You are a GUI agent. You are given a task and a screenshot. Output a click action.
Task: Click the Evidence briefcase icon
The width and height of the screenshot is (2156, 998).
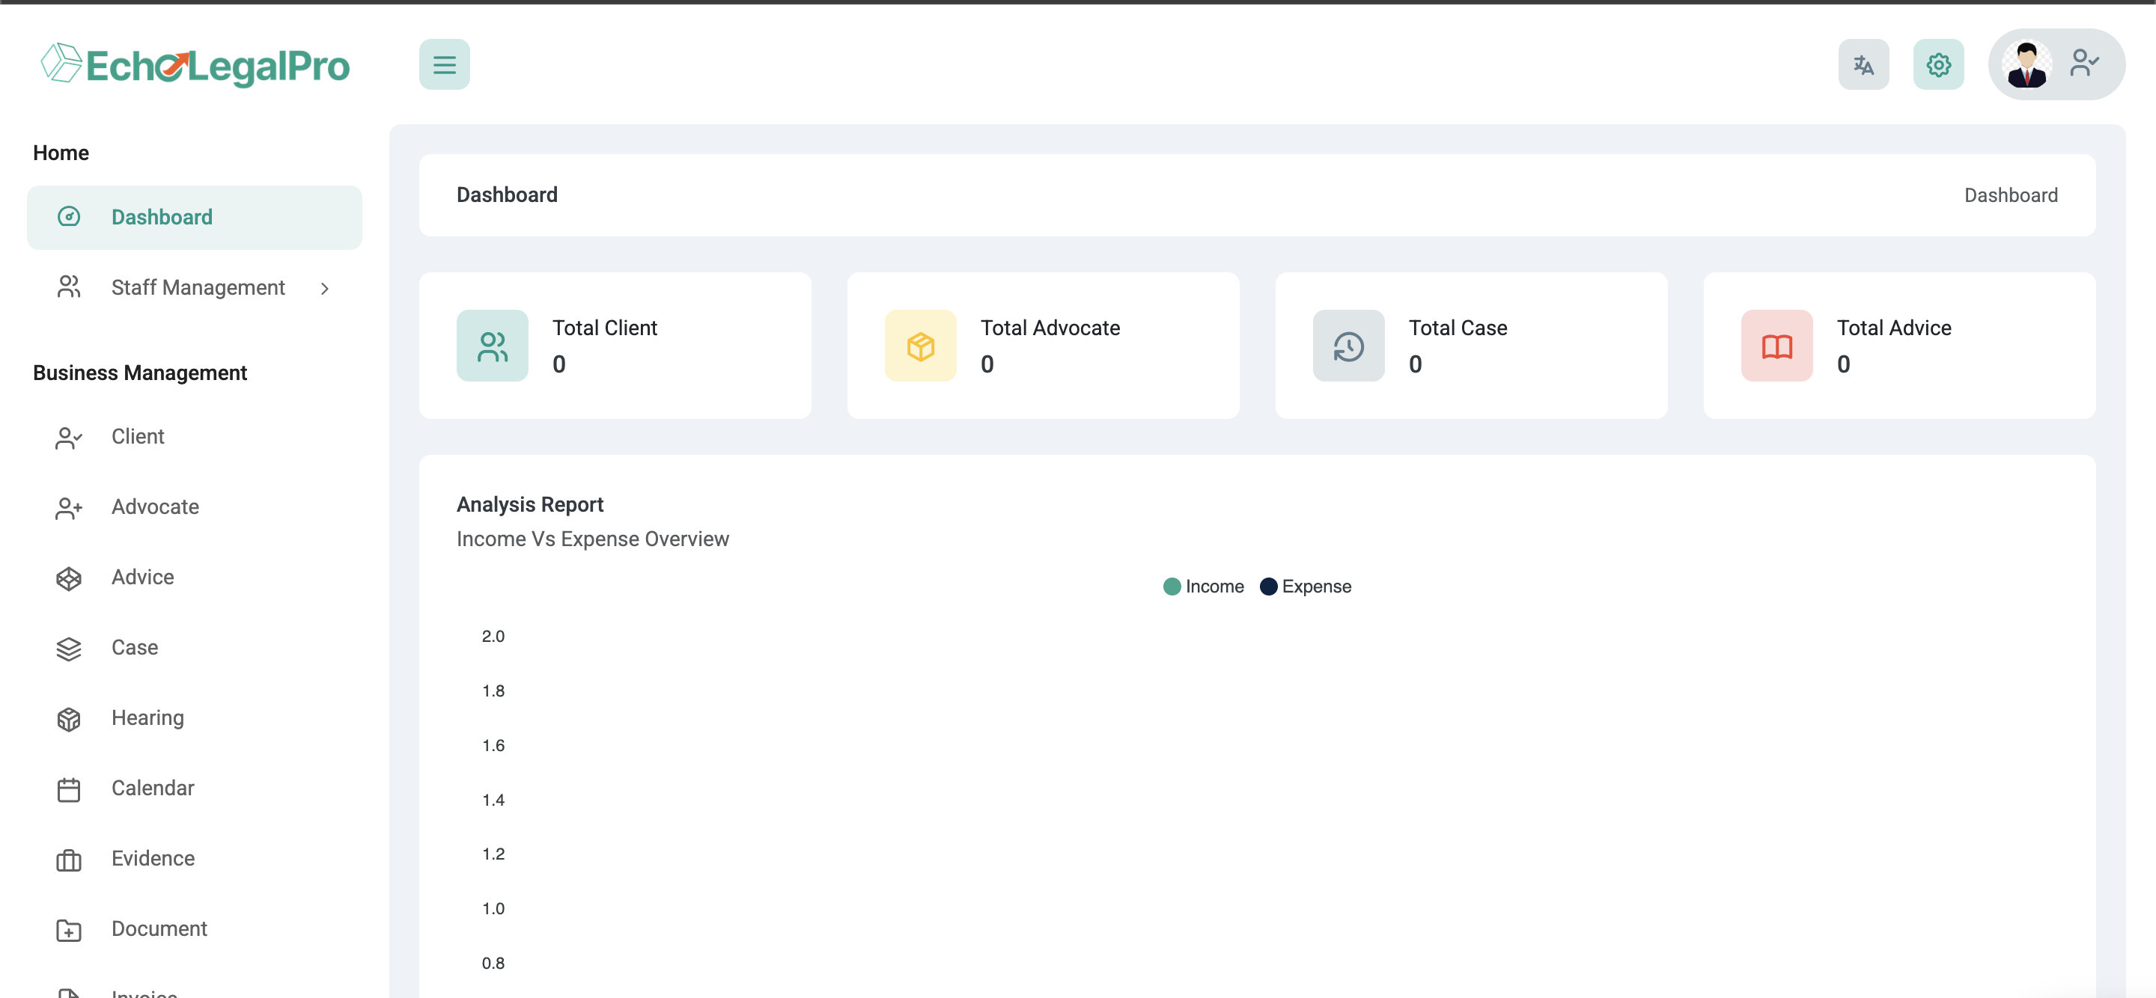click(69, 859)
